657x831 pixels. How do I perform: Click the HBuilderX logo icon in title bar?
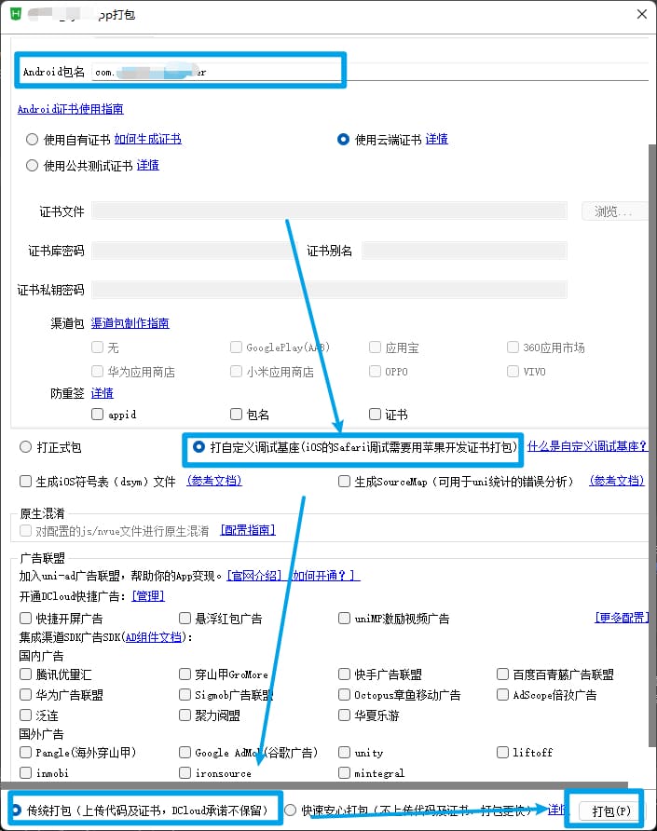coord(14,14)
